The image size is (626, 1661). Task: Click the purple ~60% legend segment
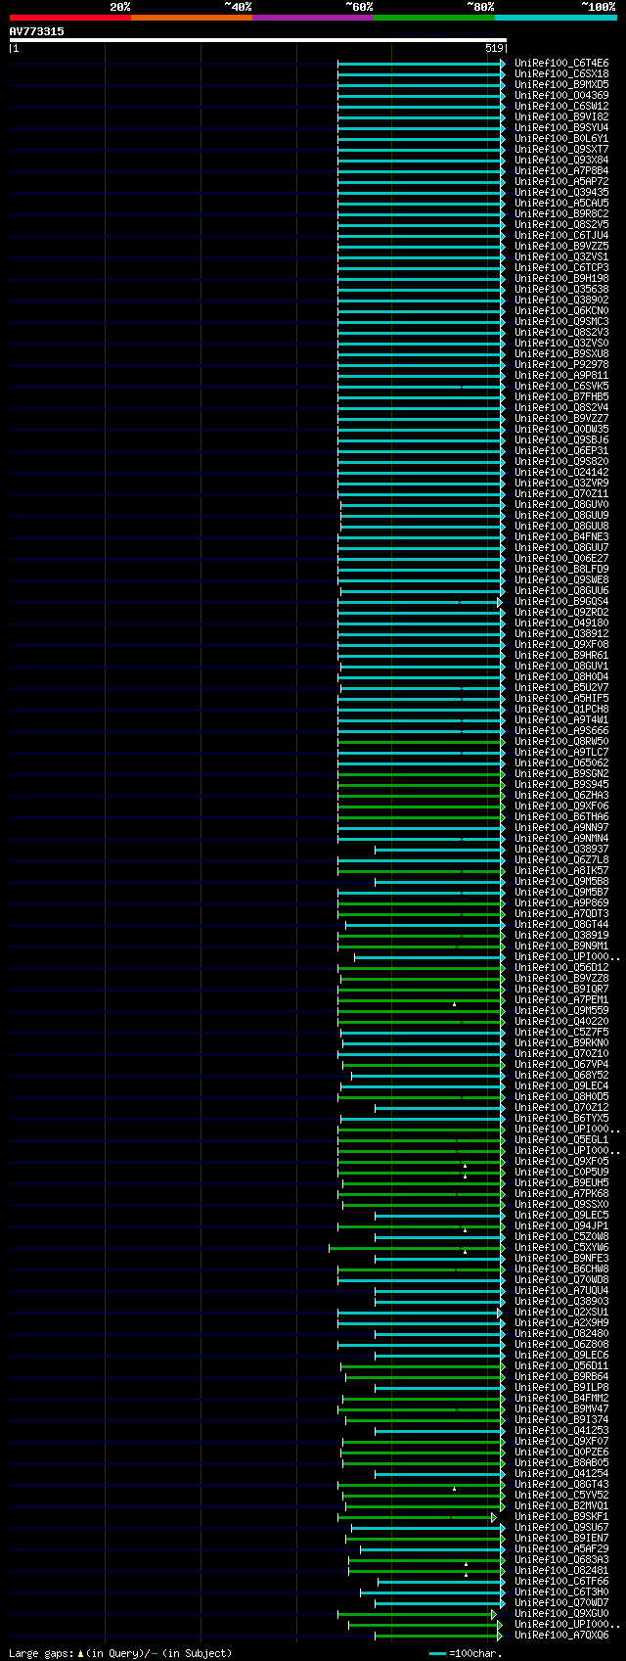pyautogui.click(x=313, y=18)
